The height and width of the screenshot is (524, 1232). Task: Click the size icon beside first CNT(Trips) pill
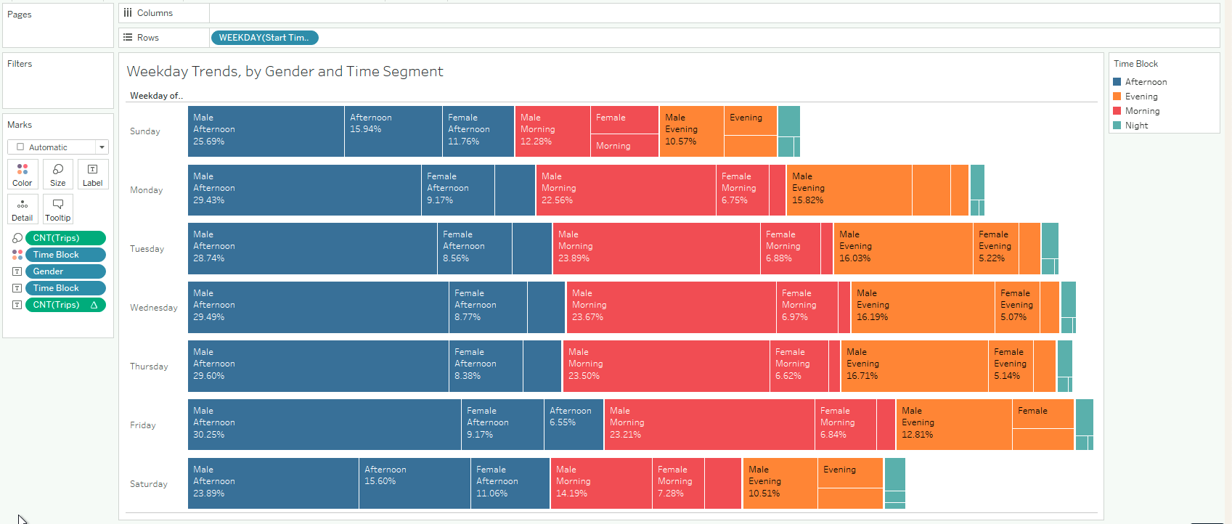click(x=17, y=238)
